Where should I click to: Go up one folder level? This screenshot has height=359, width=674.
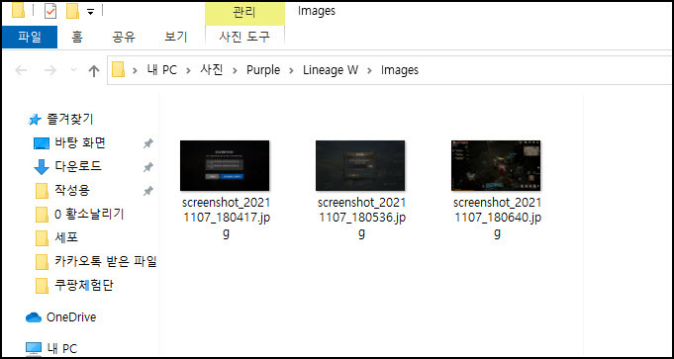click(94, 70)
